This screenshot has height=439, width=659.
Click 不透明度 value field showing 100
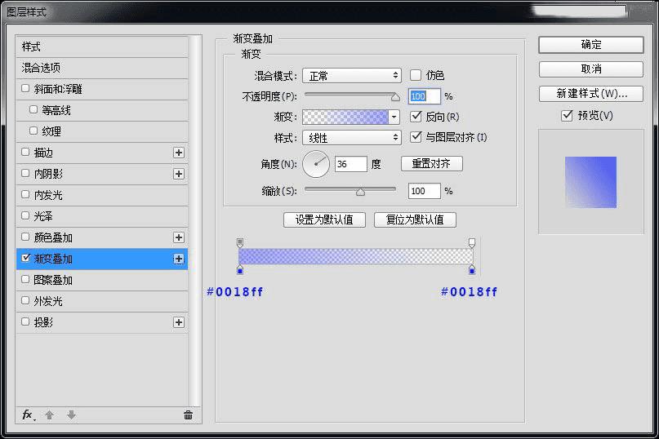pos(425,96)
